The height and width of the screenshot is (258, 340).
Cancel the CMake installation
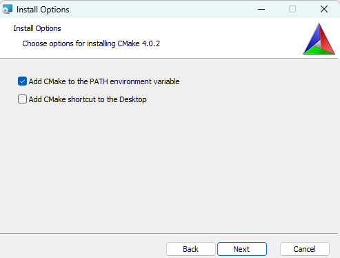tap(305, 249)
